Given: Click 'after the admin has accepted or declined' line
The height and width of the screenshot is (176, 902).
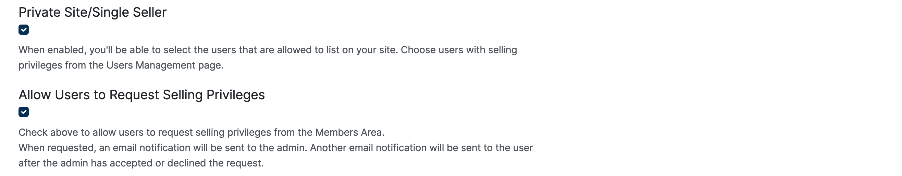Looking at the screenshot, I should pyautogui.click(x=141, y=163).
